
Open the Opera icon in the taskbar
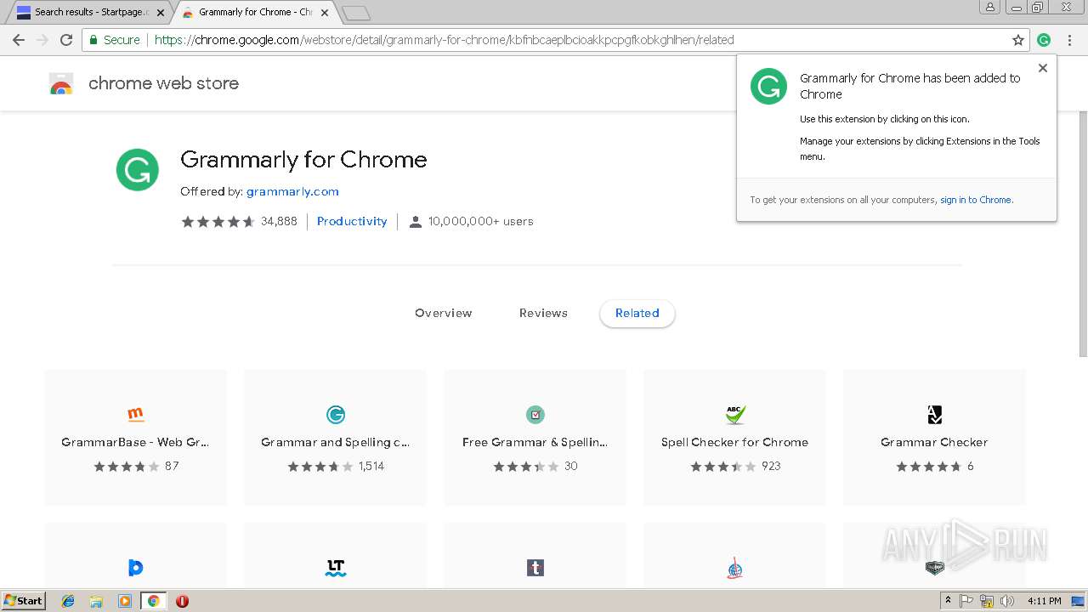[182, 601]
